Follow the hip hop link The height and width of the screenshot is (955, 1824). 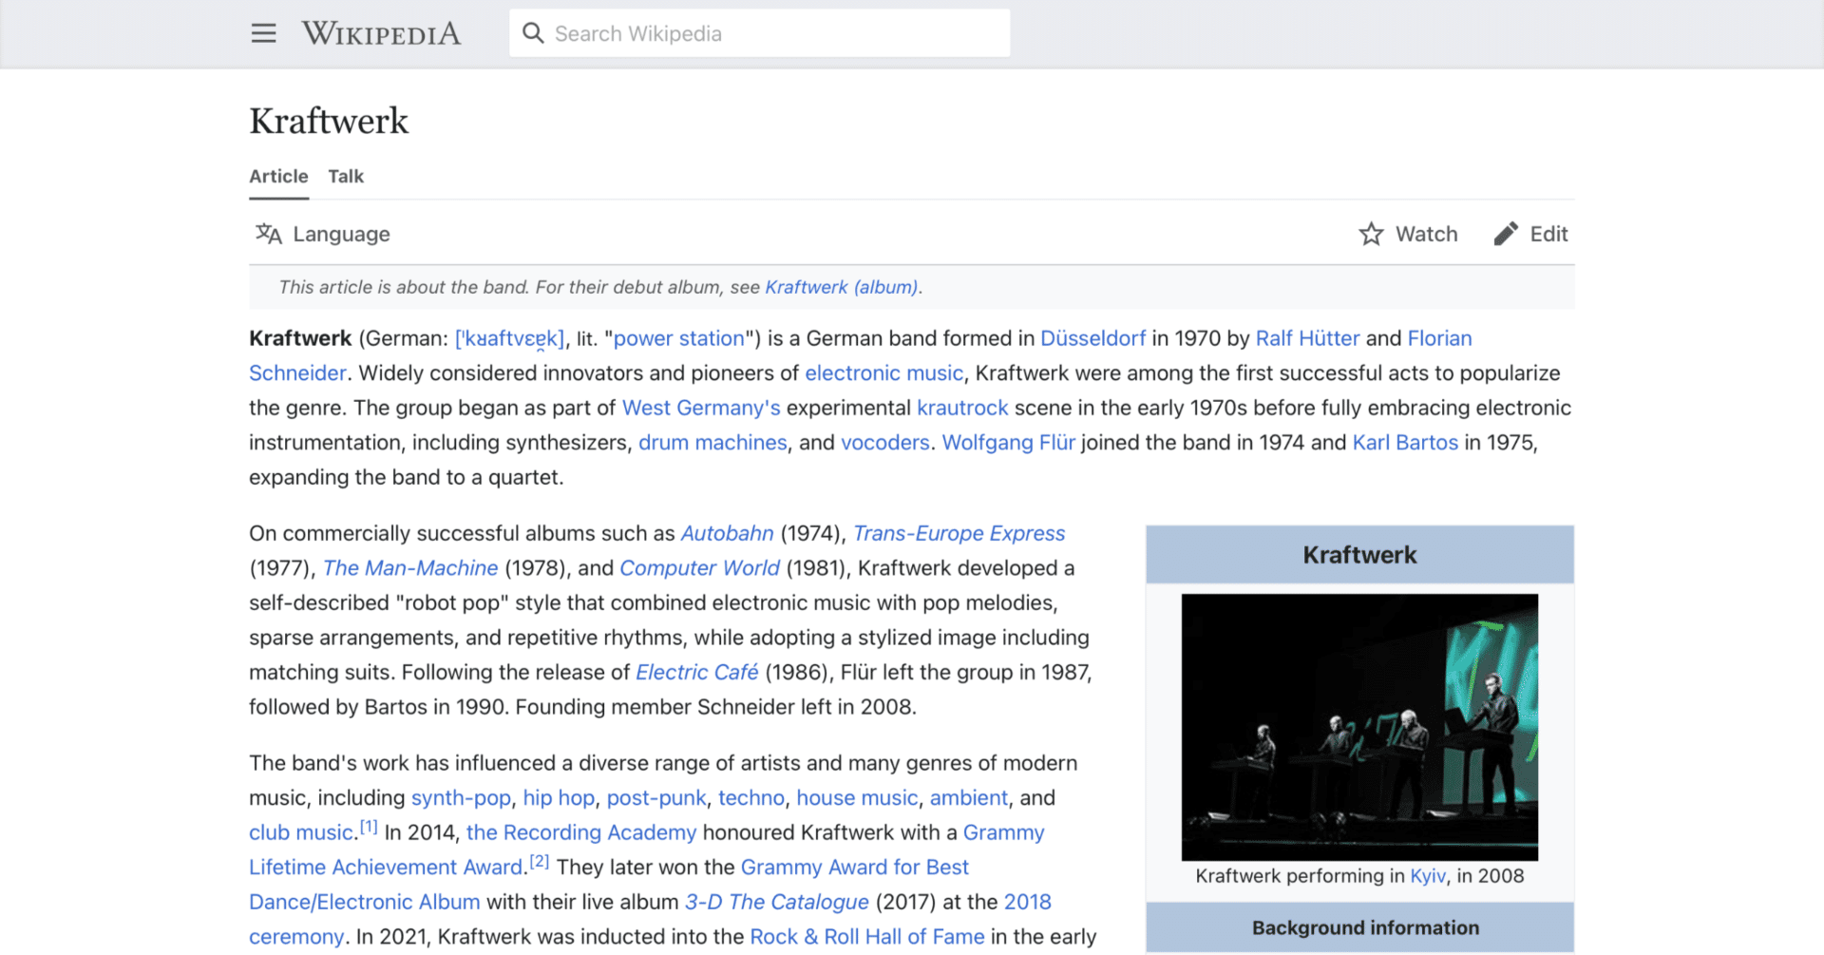point(559,798)
